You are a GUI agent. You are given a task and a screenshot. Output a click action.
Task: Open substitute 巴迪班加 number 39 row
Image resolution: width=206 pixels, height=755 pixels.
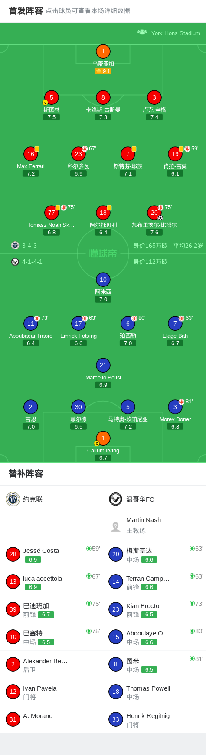51,609
